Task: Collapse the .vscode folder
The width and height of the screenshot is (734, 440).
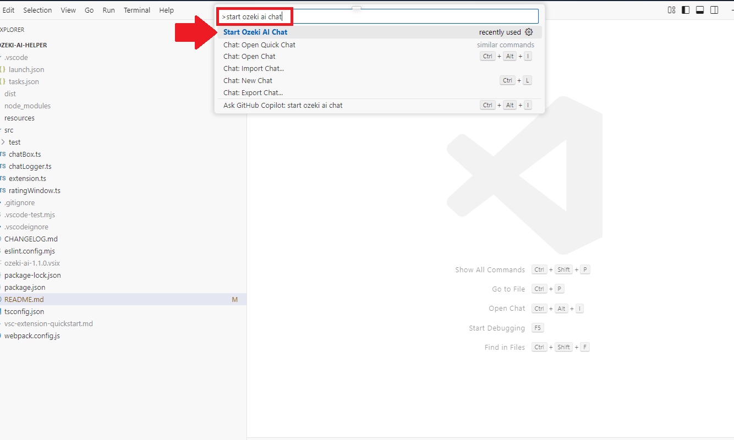Action: (123, 57)
